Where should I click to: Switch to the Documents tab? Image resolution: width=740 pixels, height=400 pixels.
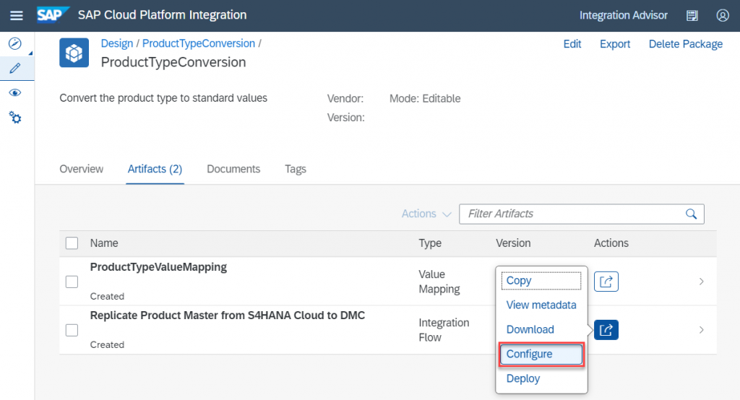click(x=233, y=169)
